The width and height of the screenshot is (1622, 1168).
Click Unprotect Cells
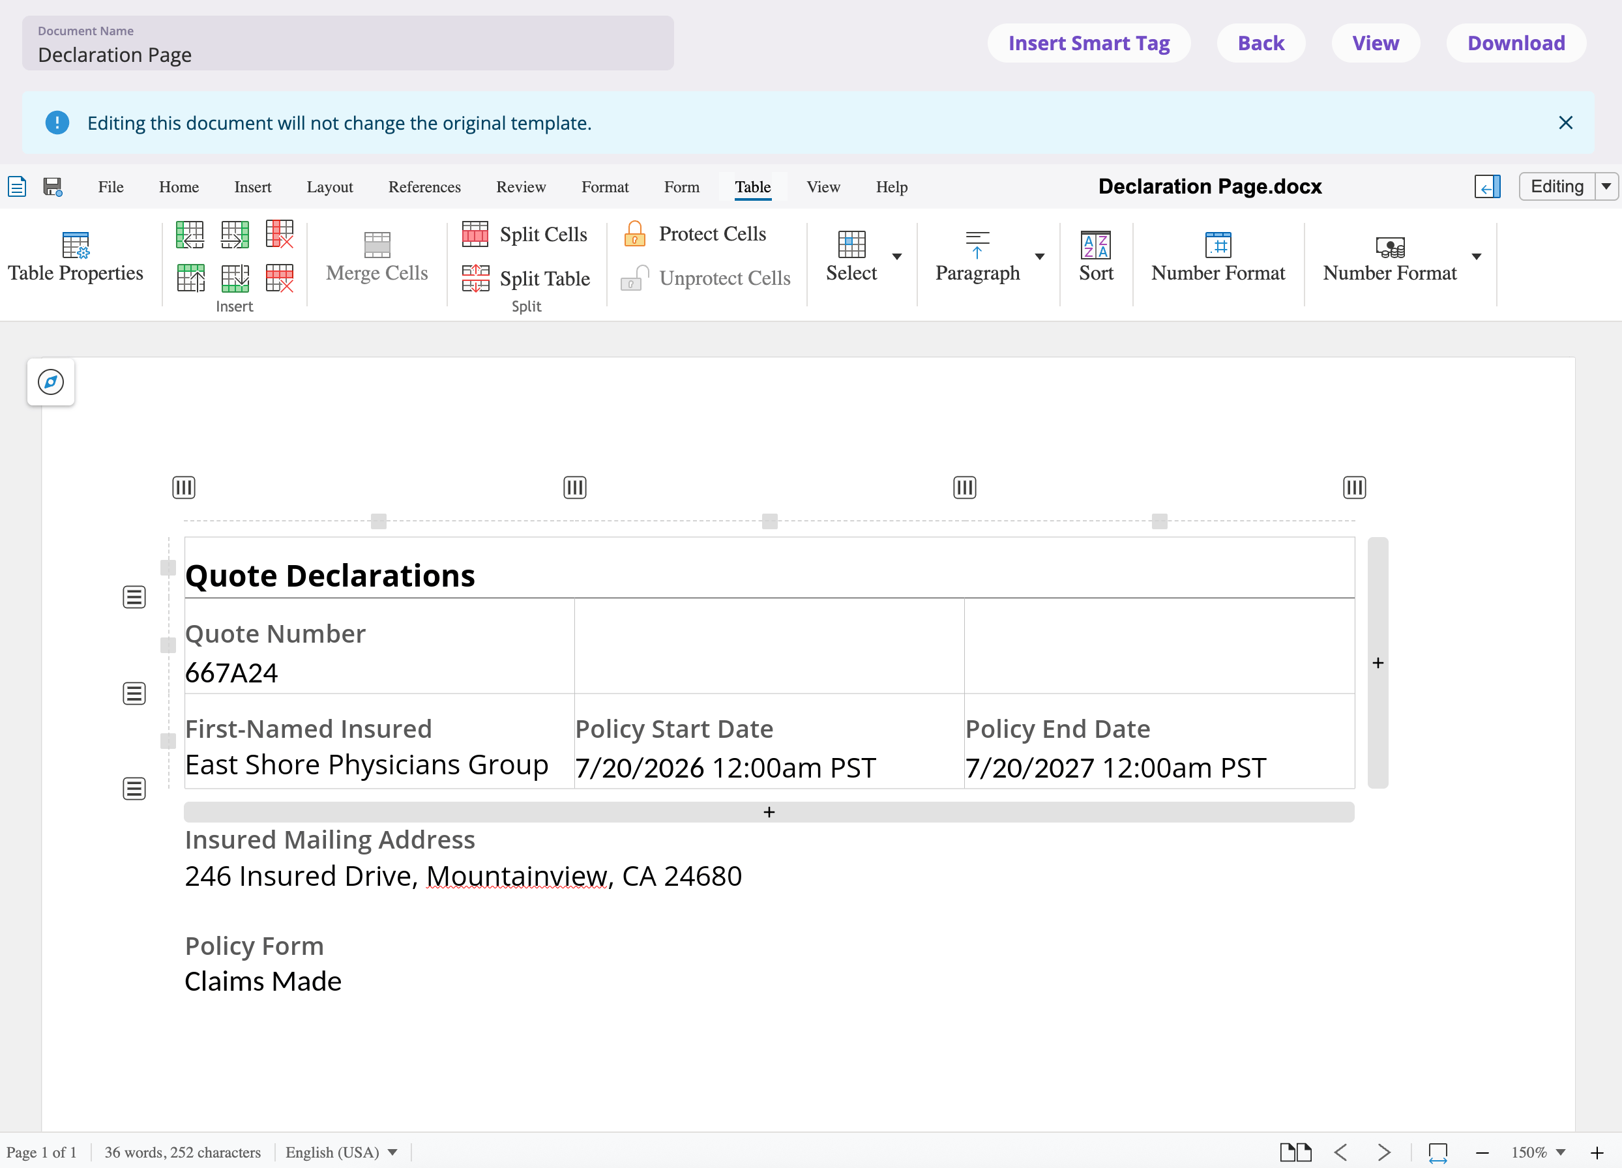(x=706, y=278)
